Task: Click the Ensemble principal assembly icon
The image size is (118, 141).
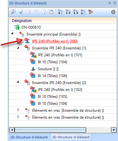Action: click(x=22, y=34)
